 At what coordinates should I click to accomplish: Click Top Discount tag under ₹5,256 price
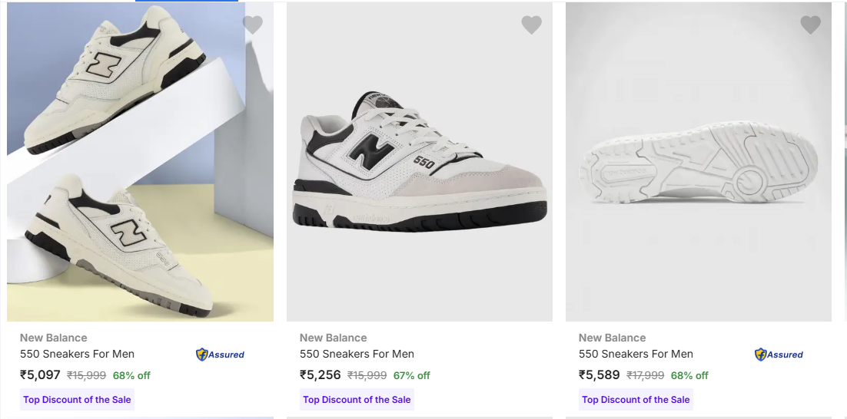(357, 400)
